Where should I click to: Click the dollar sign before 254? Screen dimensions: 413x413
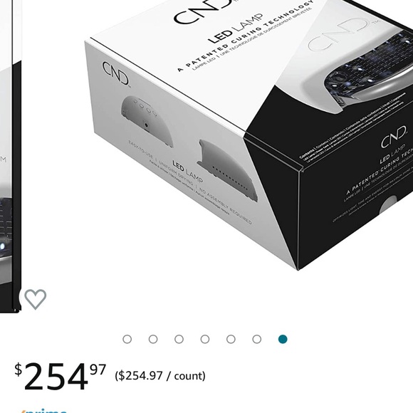point(19,370)
